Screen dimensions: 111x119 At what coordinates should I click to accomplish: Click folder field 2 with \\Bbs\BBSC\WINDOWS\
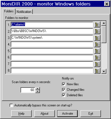coord(52,31)
